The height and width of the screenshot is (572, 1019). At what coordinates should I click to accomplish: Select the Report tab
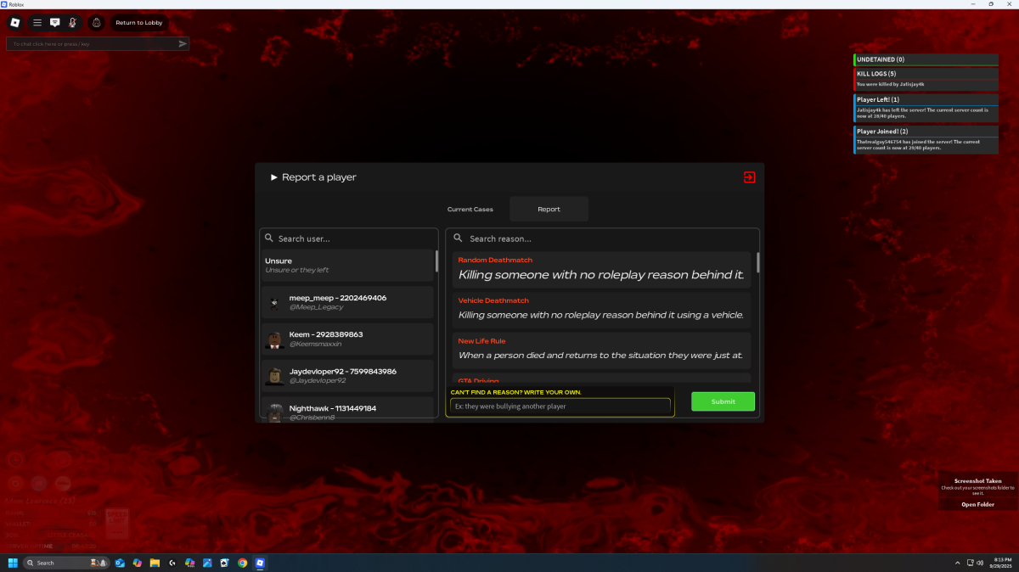549,209
